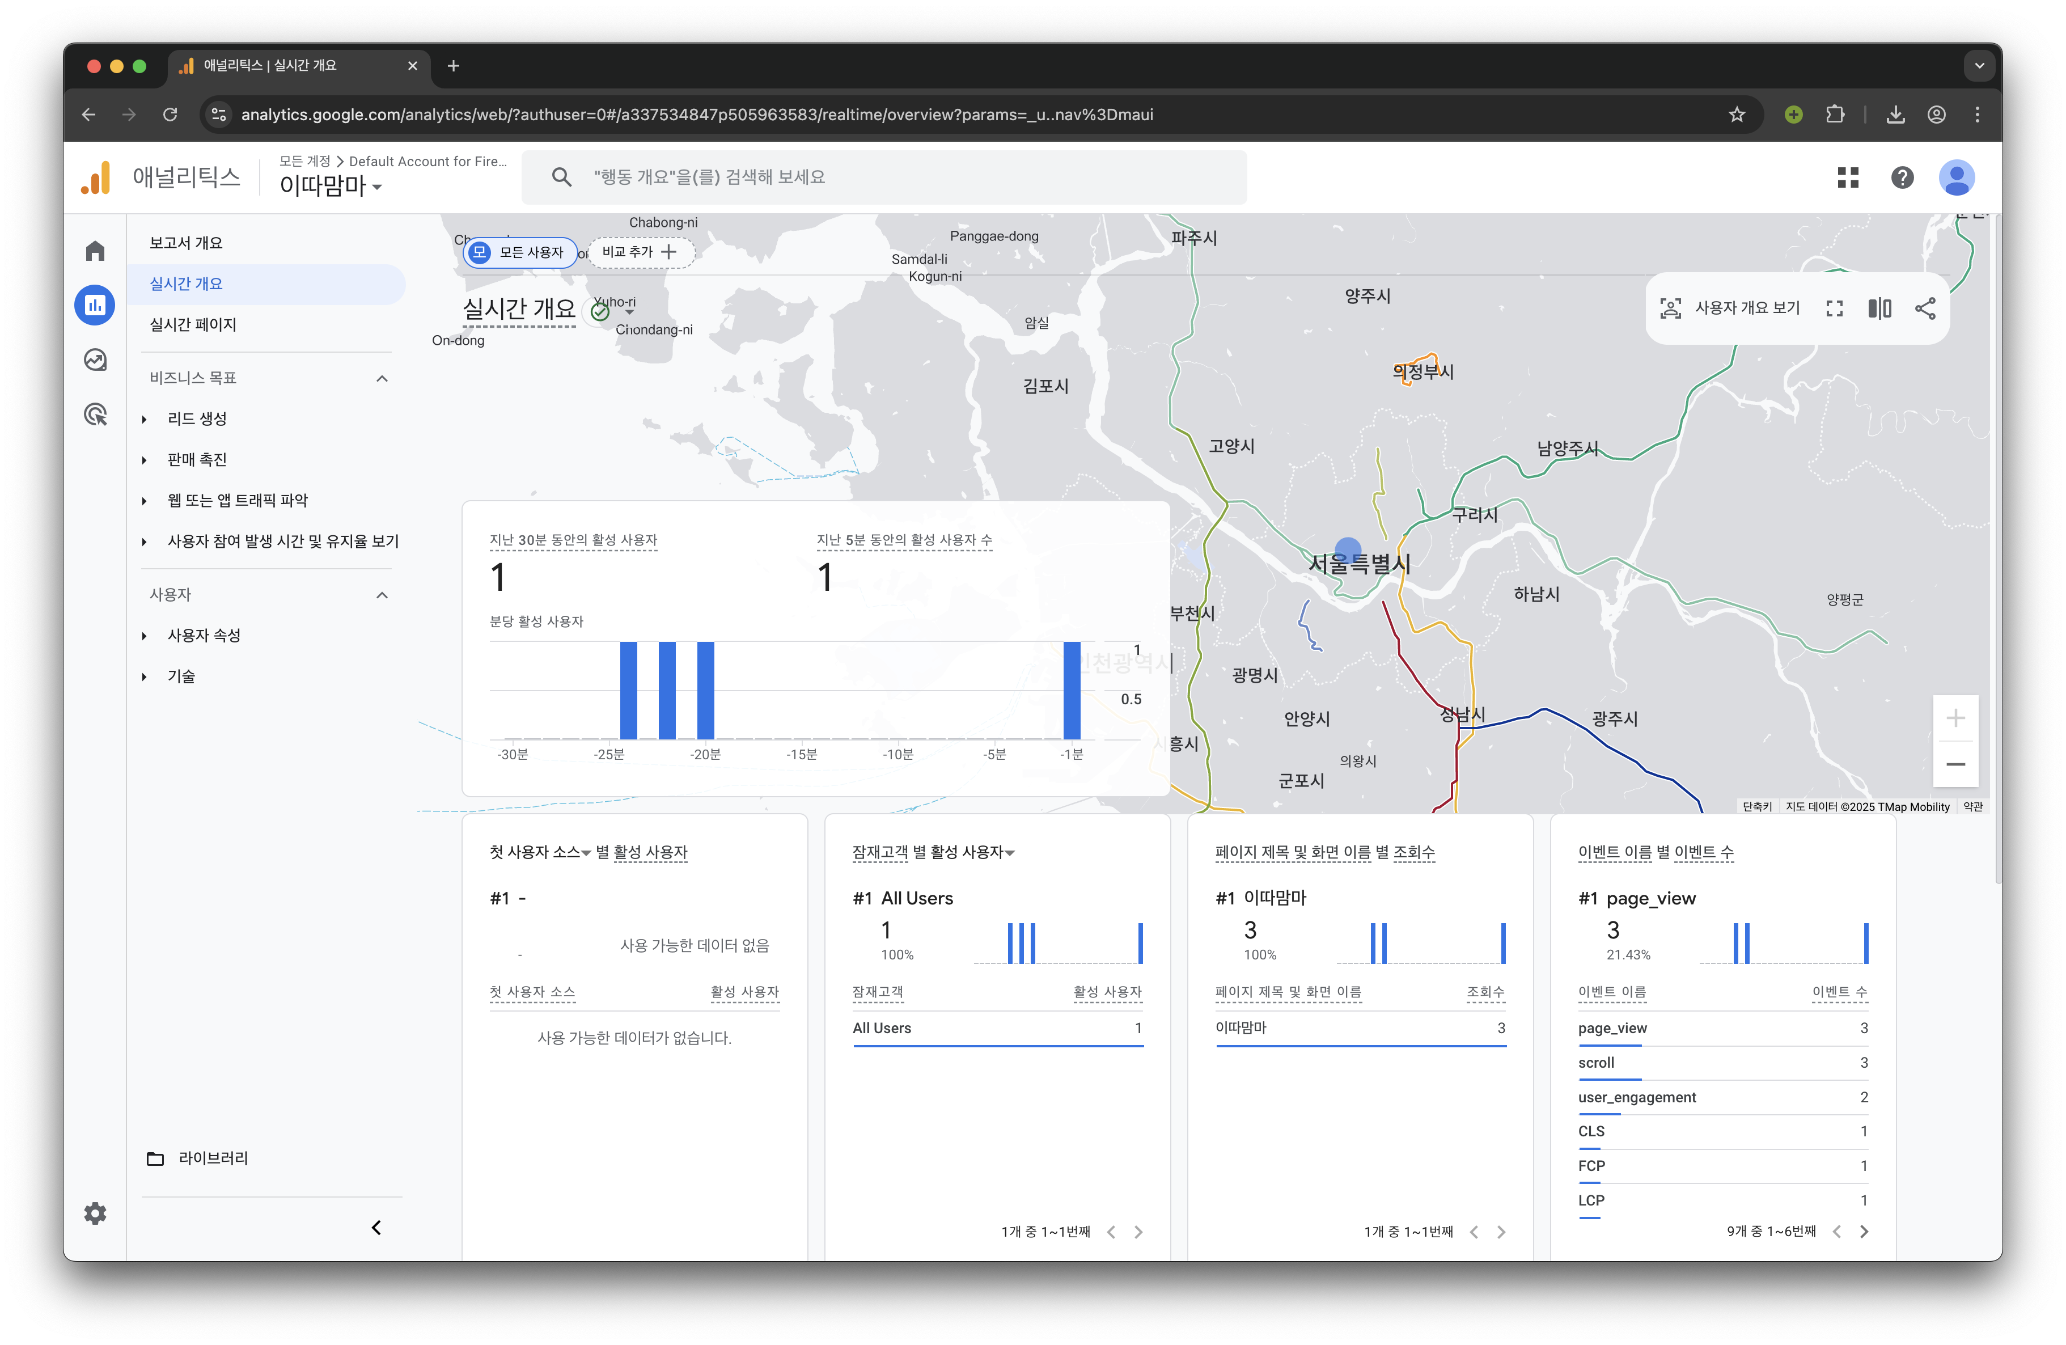The height and width of the screenshot is (1345, 2066).
Task: Click the Google apps grid icon
Action: pos(1847,178)
